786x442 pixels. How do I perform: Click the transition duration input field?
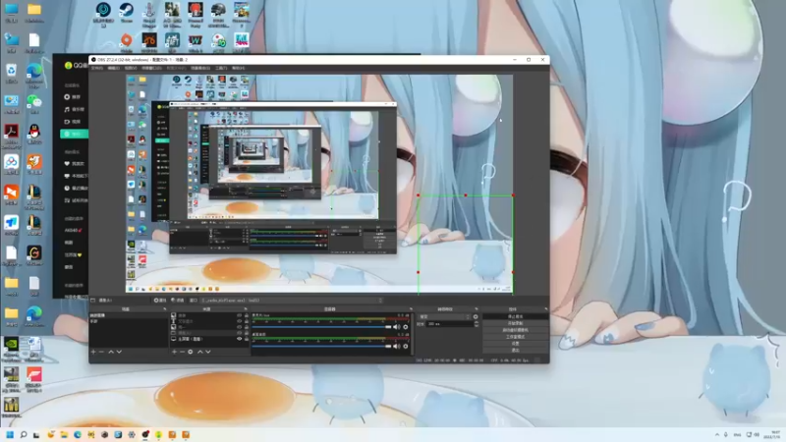click(449, 324)
